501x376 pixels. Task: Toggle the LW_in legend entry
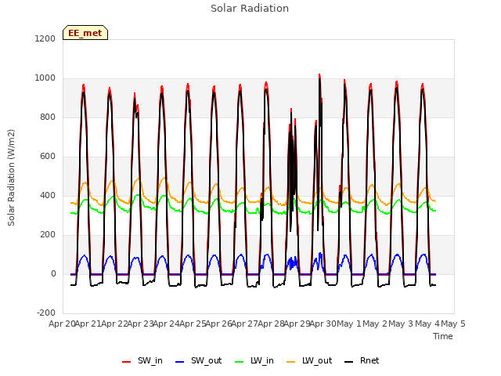click(x=254, y=361)
